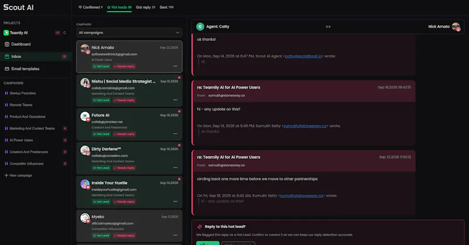
Task: Open the Remote Teams campaign
Action: click(21, 105)
